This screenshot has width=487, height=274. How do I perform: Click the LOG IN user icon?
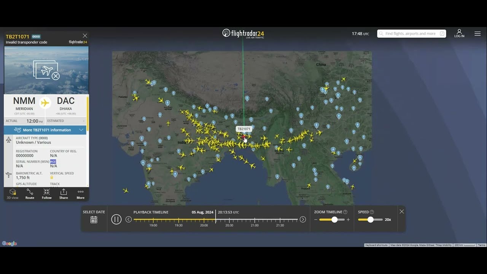point(459,33)
